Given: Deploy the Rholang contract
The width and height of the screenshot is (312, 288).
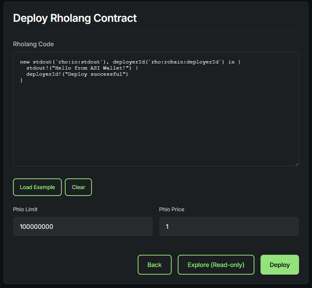Looking at the screenshot, I should pos(280,265).
